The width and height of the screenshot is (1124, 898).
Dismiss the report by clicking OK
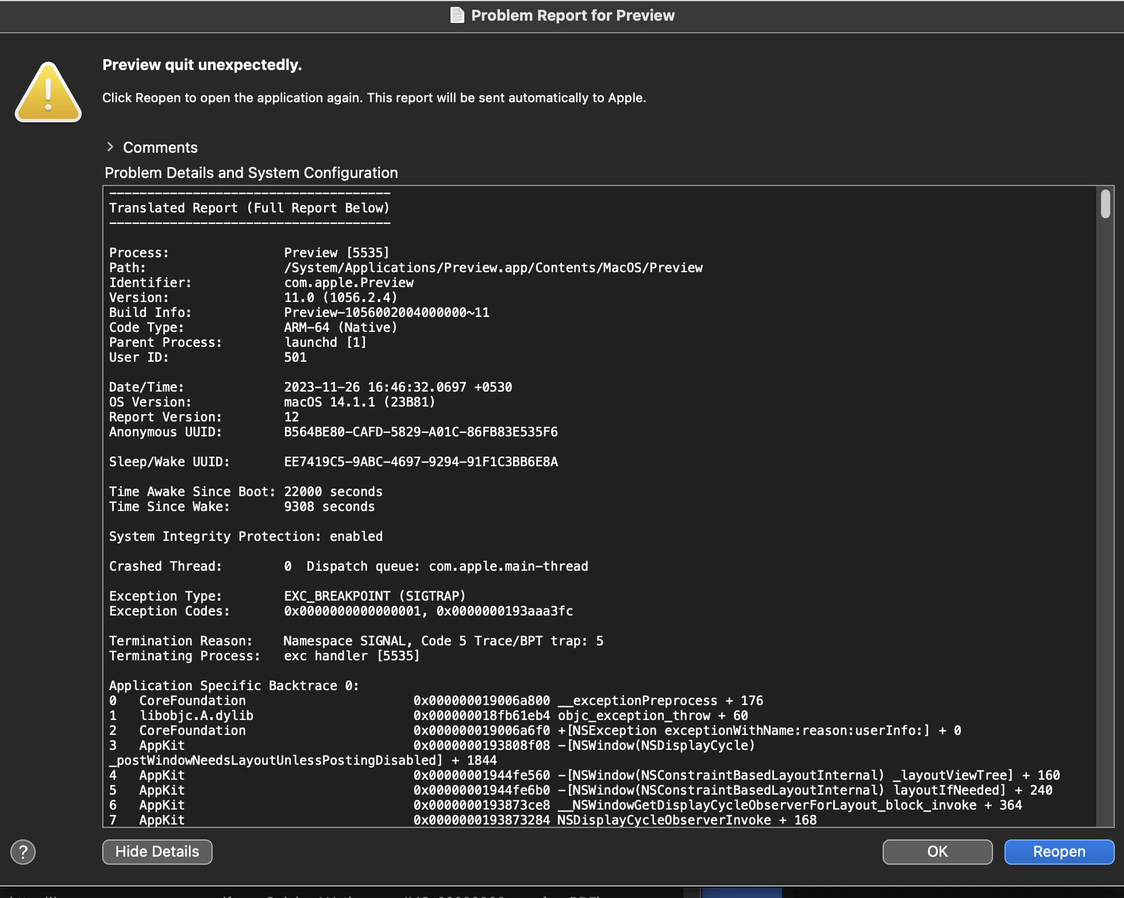click(x=937, y=852)
